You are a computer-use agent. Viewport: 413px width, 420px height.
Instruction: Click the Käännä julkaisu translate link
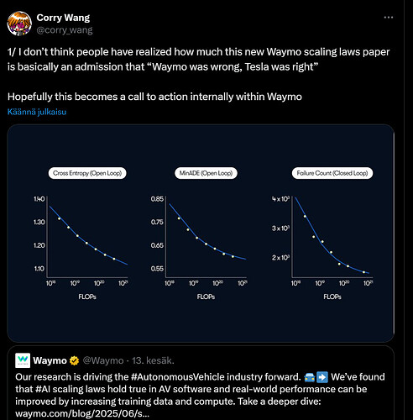37,112
